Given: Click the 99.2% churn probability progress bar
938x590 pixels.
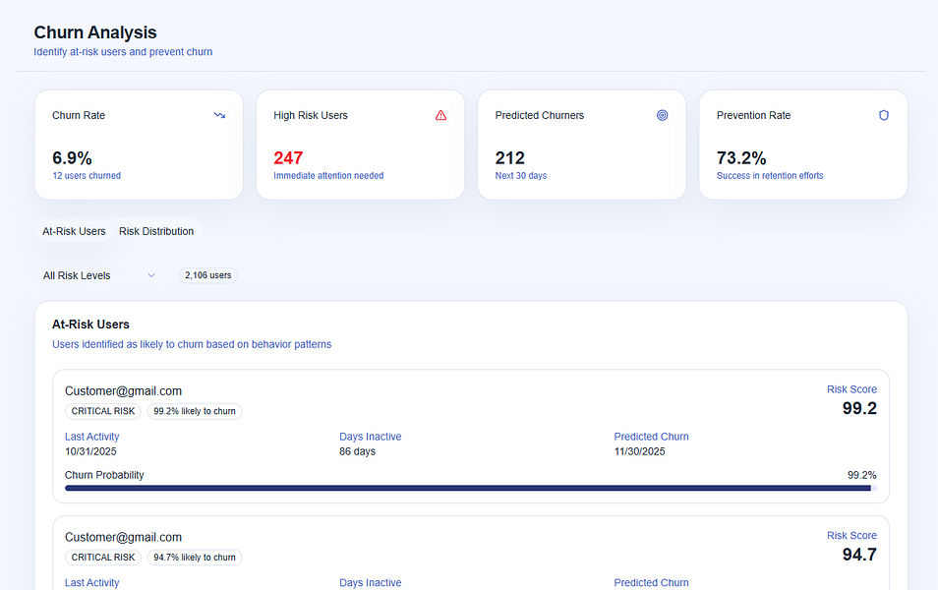Looking at the screenshot, I should pos(471,489).
